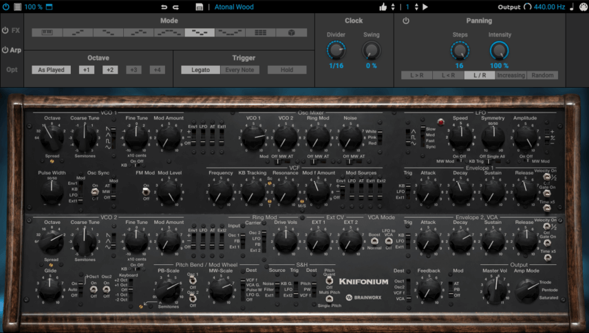Screen dimensions: 589x333
Task: Open the Arp tab
Action: coord(15,50)
